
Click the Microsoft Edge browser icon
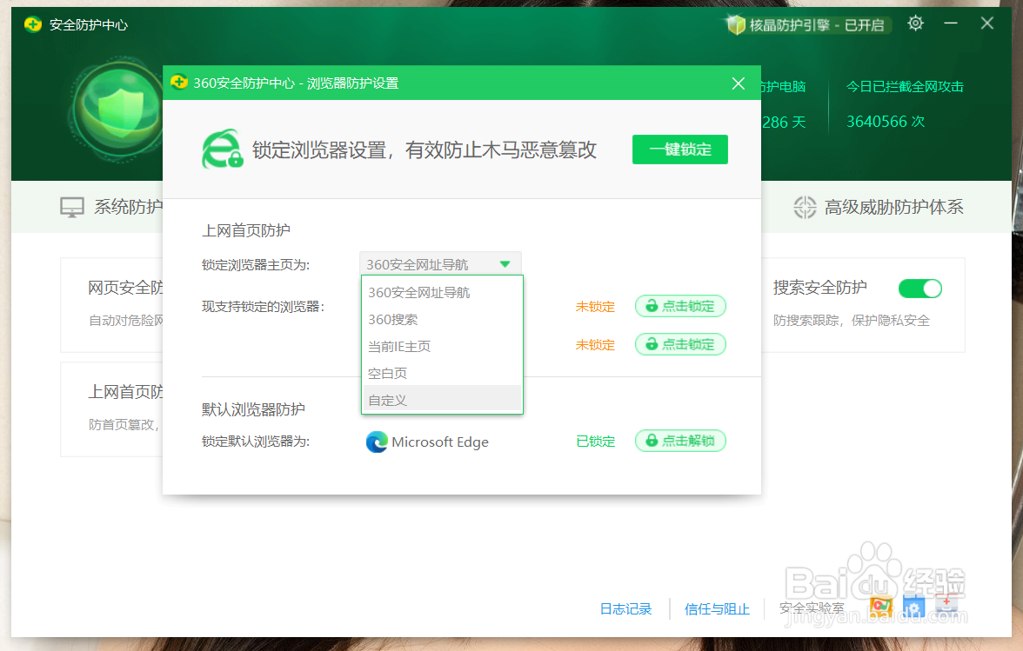[376, 442]
